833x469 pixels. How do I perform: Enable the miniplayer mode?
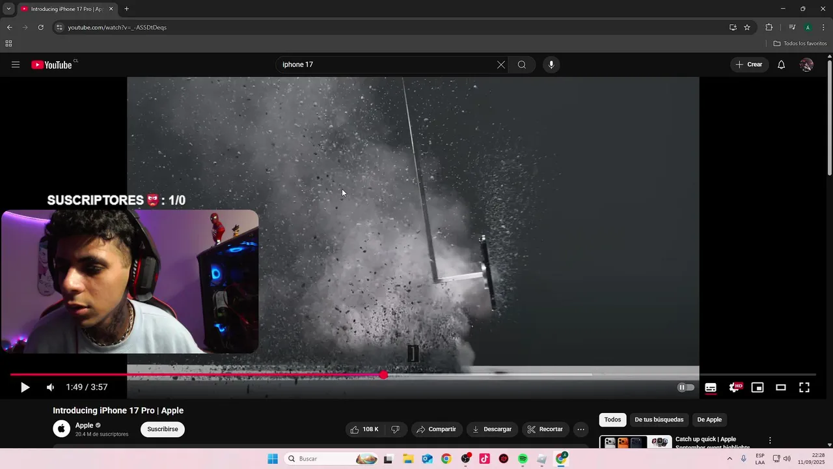[x=758, y=388]
